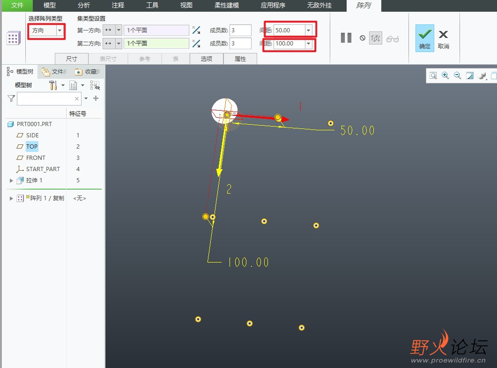Open the search field options dropdown arrow

click(86, 98)
